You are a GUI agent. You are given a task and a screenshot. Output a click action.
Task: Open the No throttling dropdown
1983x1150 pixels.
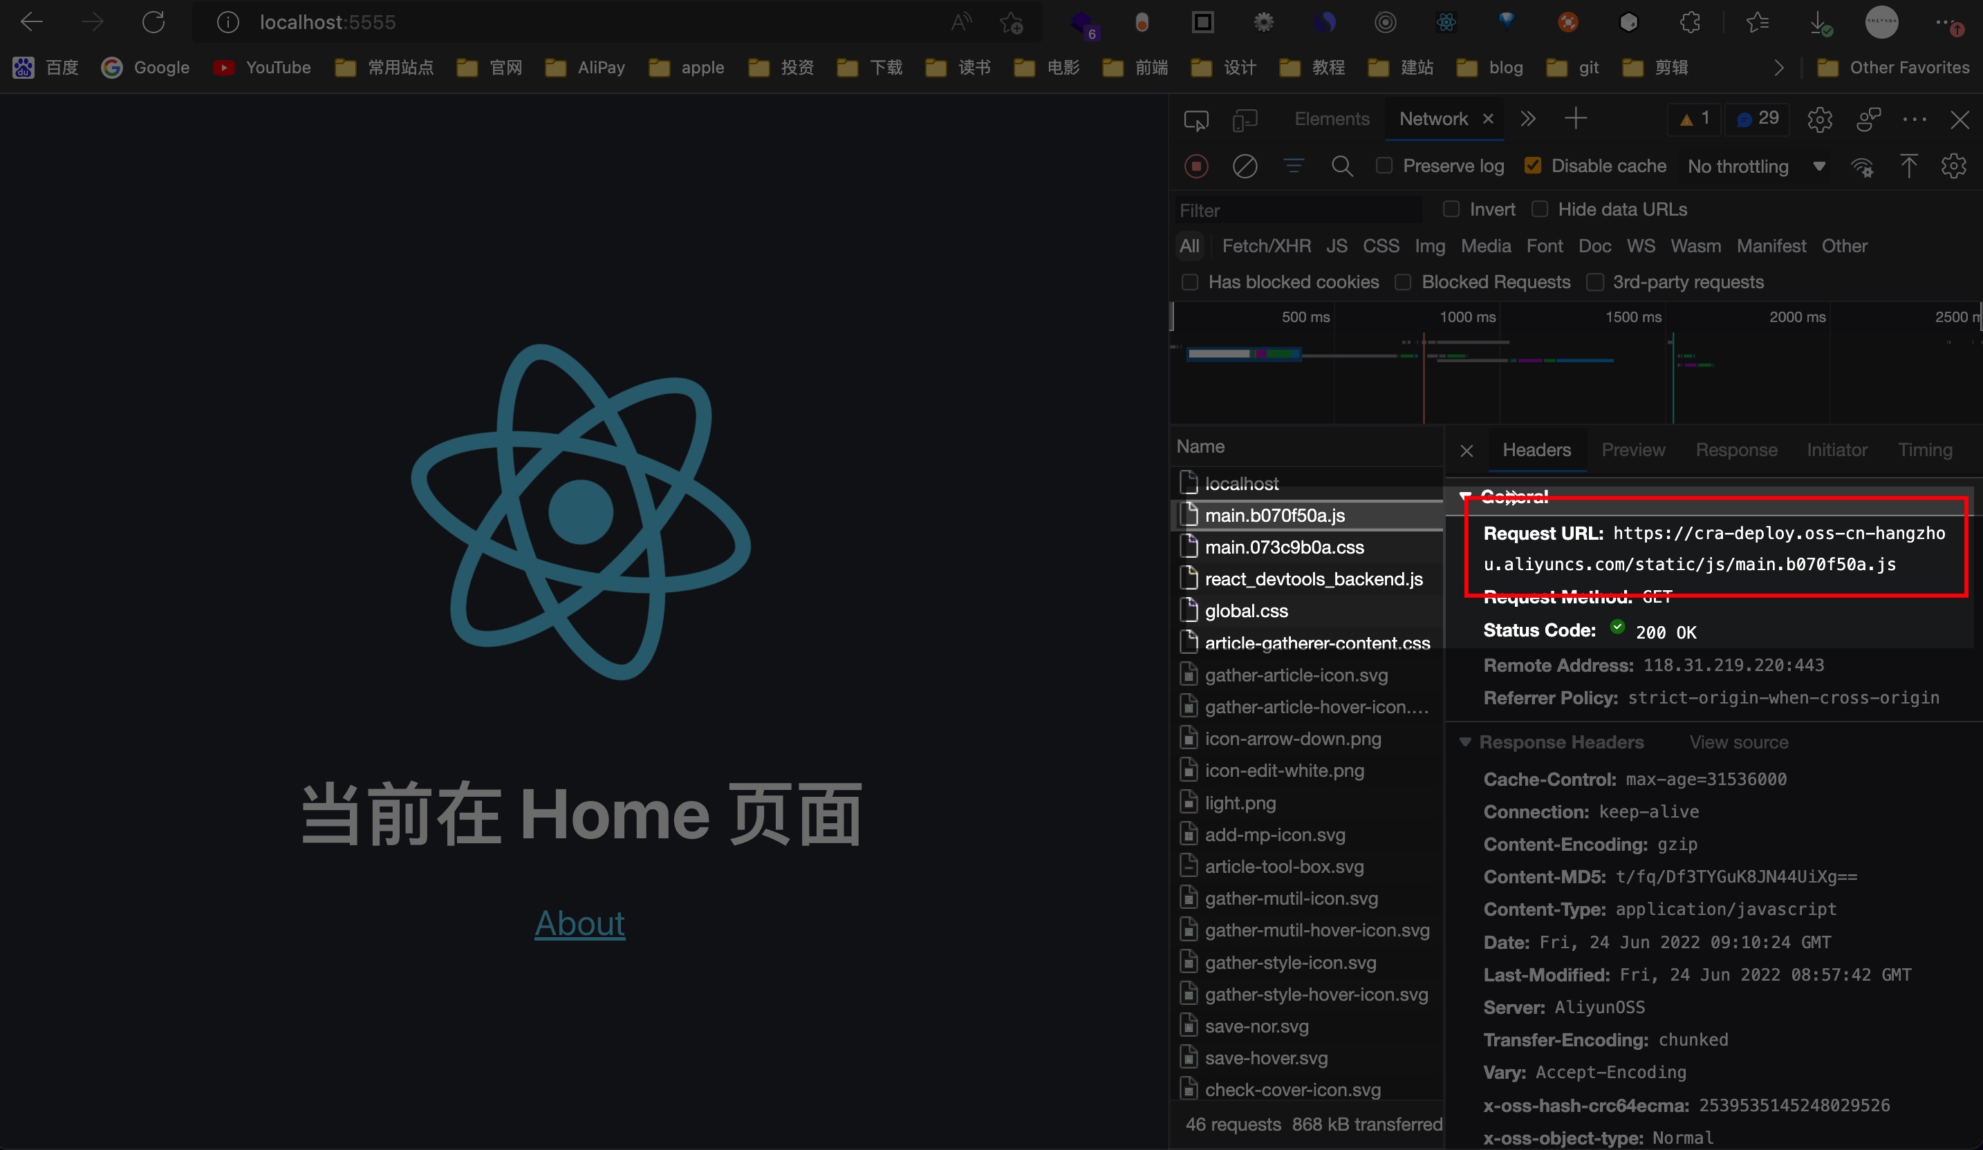tap(1756, 166)
